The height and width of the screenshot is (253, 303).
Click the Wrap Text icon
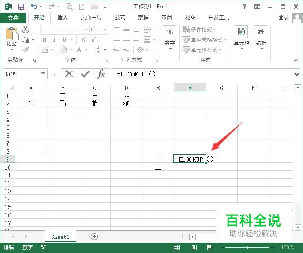[147, 30]
